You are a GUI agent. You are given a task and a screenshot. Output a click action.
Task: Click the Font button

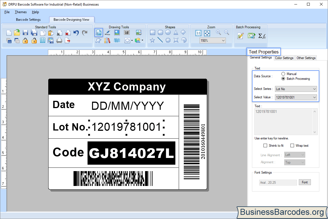pyautogui.click(x=305, y=182)
